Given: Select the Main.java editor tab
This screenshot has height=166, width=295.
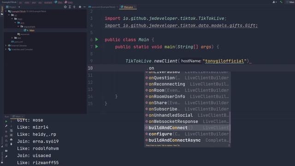Looking at the screenshot, I should tap(128, 7).
